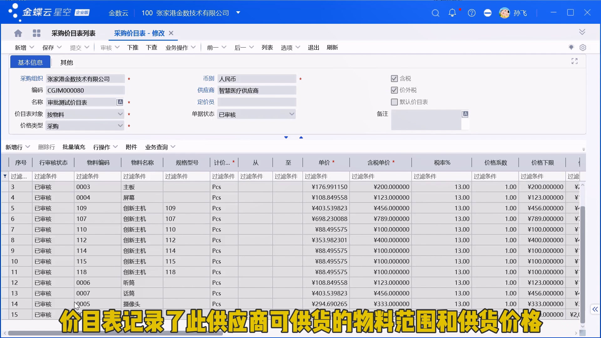Open the global search
The width and height of the screenshot is (601, 338).
[x=435, y=13]
